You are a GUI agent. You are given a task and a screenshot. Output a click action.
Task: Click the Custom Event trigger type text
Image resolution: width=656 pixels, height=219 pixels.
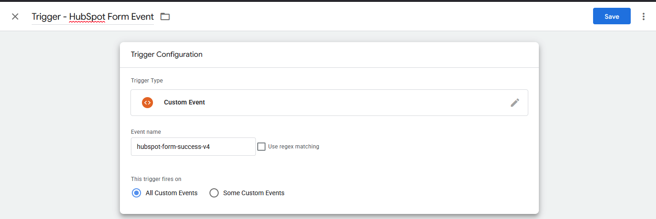pyautogui.click(x=184, y=102)
